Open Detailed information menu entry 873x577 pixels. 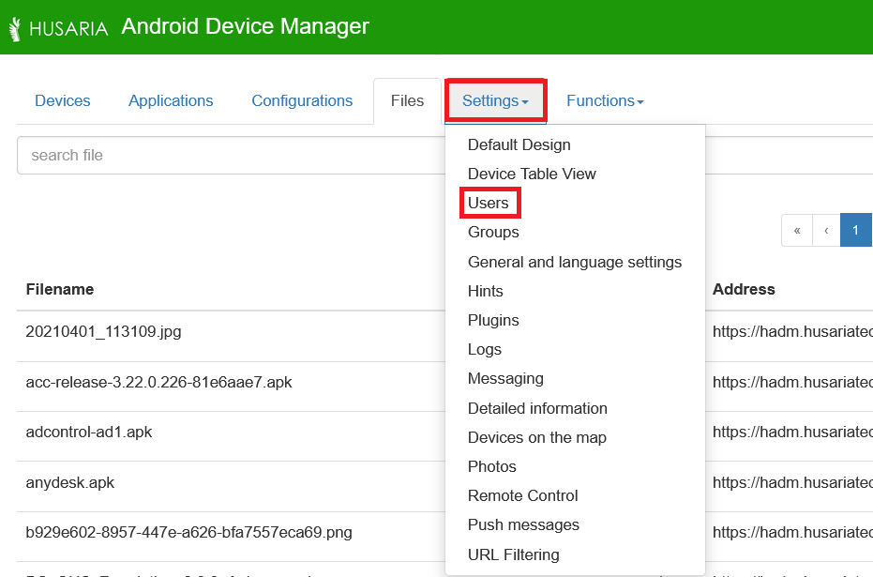pyautogui.click(x=537, y=408)
